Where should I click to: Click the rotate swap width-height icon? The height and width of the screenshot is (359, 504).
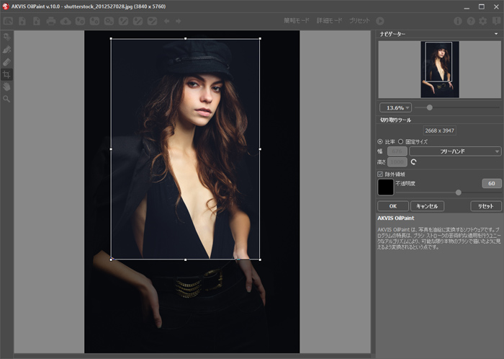click(414, 162)
